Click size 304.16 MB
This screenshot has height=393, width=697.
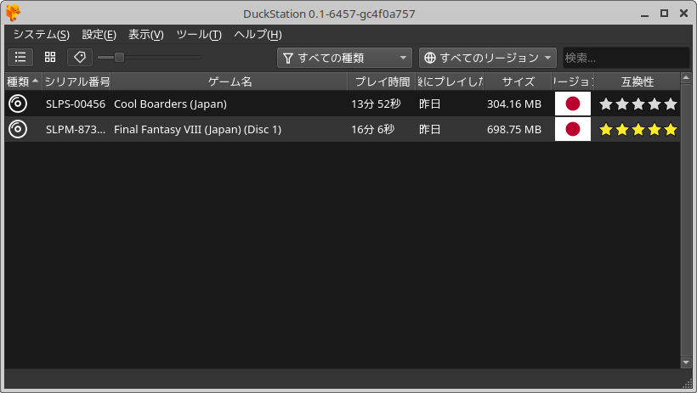(514, 104)
